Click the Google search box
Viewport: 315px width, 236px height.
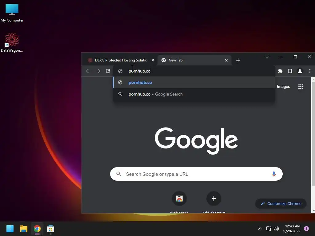[196, 174]
